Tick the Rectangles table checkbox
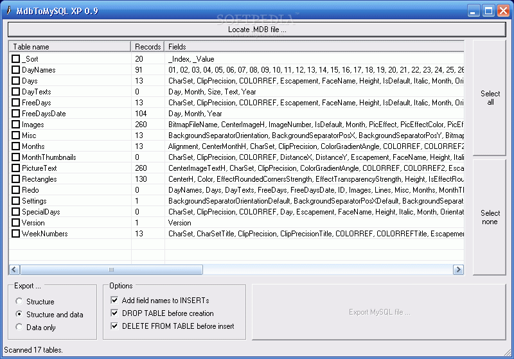The width and height of the screenshot is (514, 359). tap(15, 179)
